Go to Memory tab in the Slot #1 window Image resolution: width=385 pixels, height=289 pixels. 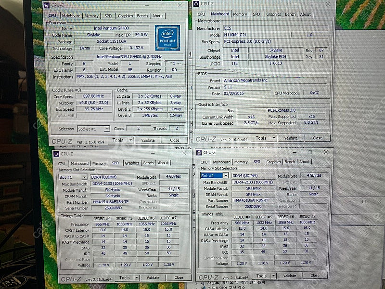pyautogui.click(x=99, y=163)
